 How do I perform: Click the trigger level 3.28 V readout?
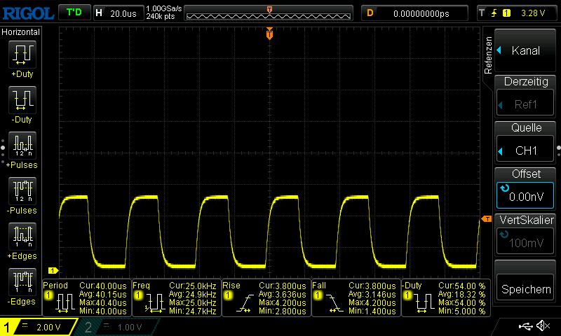pos(533,13)
